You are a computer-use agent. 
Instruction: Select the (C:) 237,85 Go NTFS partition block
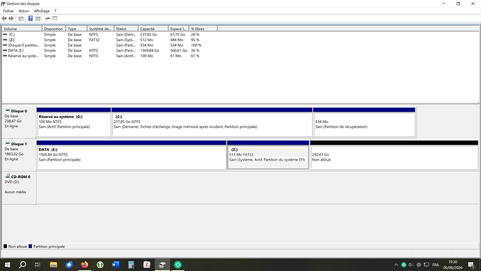tap(212, 122)
